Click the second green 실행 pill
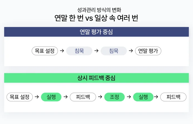This screenshot has width=193, height=124. pyautogui.click(x=143, y=97)
